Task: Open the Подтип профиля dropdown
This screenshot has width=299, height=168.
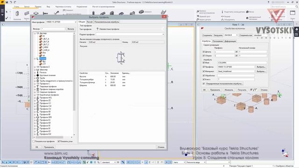Action: coord(163,34)
